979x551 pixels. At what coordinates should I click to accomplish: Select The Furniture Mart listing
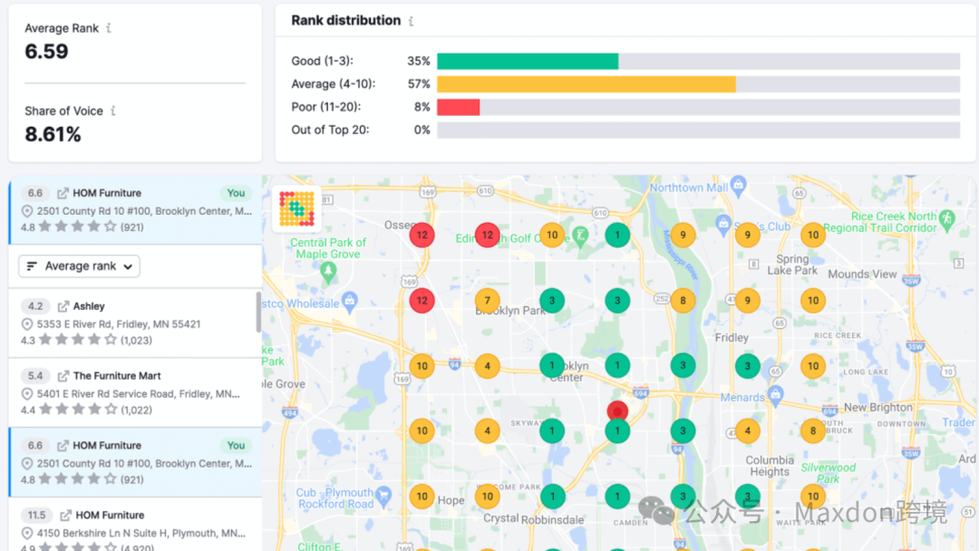133,393
